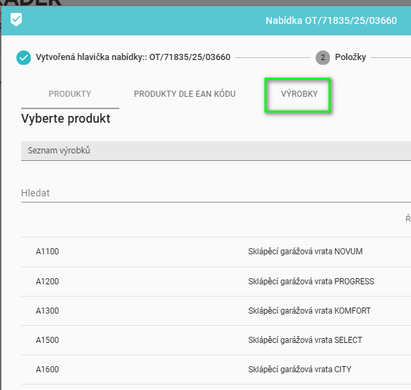
Task: Choose the A1300 product row
Action: click(48, 311)
